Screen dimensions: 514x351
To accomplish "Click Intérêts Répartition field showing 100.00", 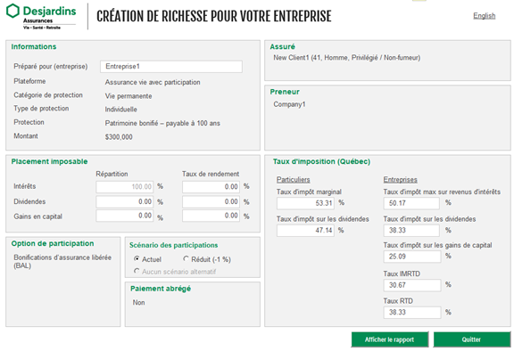I will (125, 187).
